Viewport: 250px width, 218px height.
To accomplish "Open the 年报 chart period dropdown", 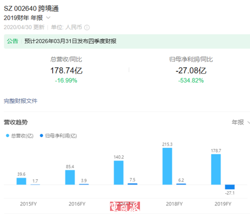I will 240,122.
